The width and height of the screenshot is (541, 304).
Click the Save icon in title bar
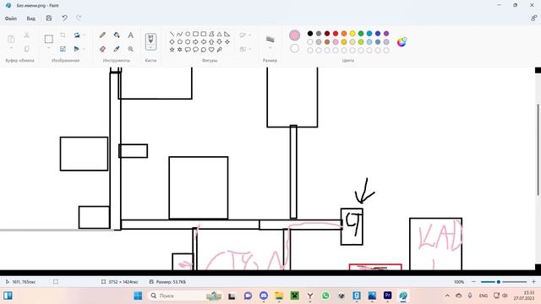49,18
